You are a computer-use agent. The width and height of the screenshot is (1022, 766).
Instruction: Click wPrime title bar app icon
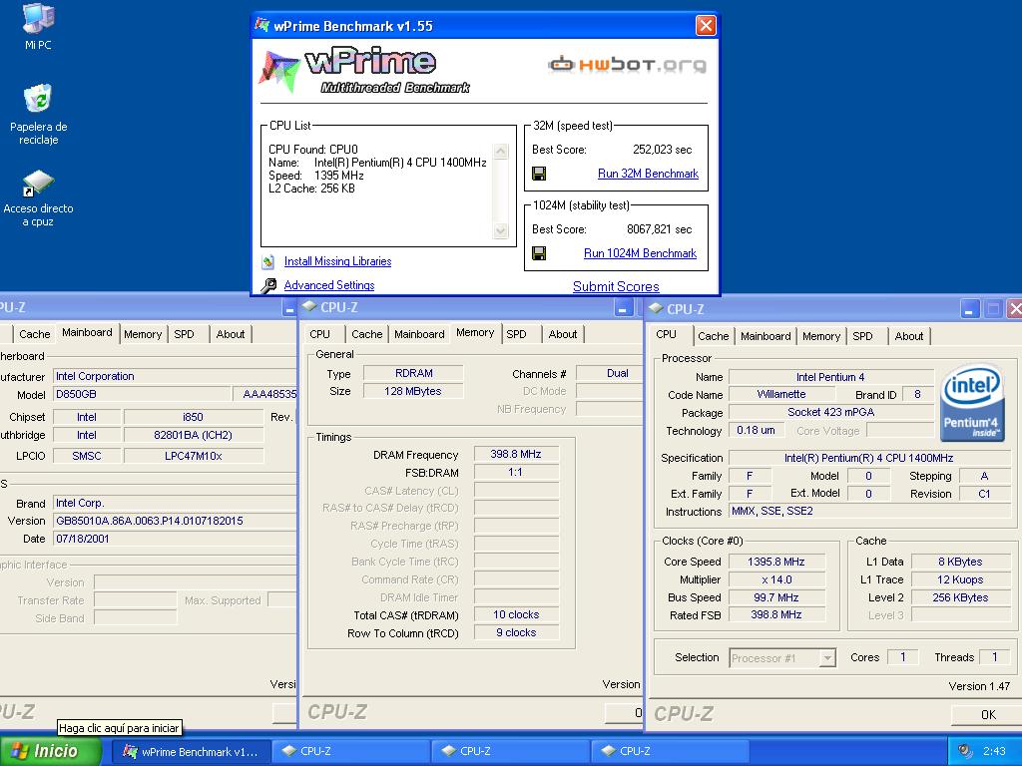point(262,25)
